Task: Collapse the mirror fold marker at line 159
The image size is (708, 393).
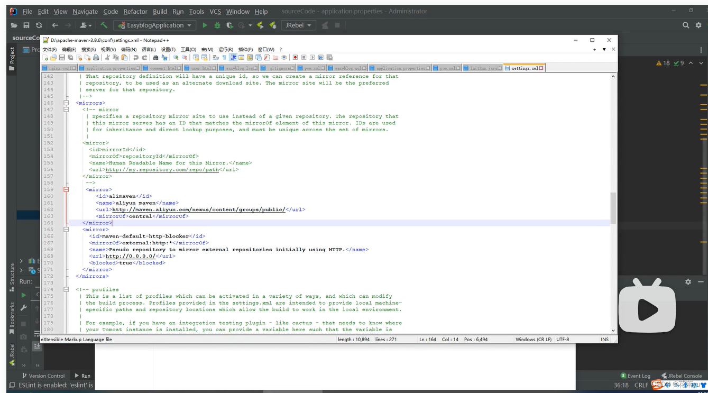Action: (x=66, y=189)
